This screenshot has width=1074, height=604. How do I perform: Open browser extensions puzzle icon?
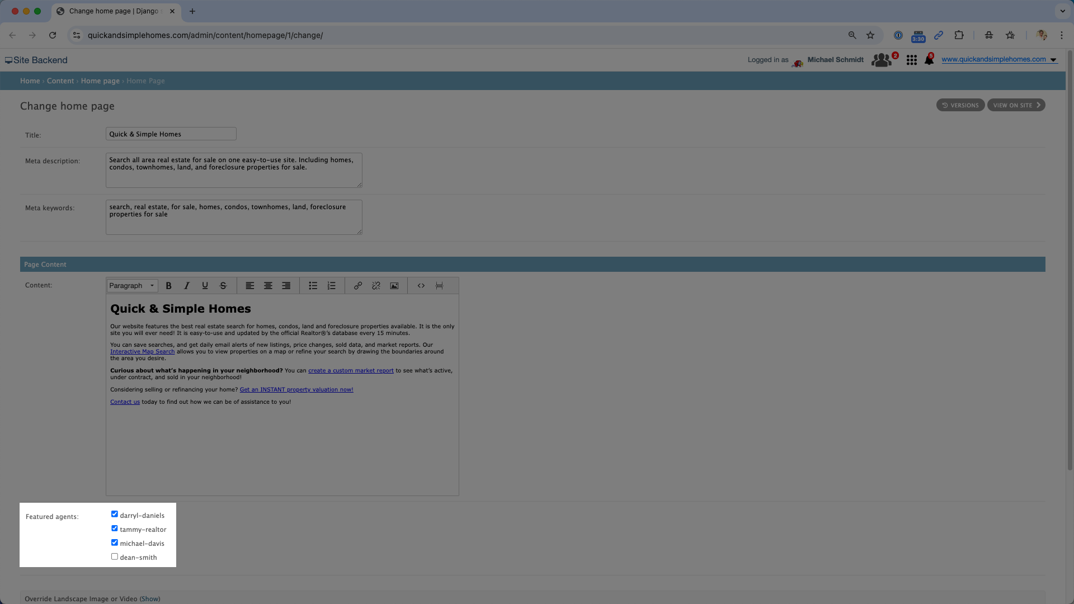click(959, 35)
